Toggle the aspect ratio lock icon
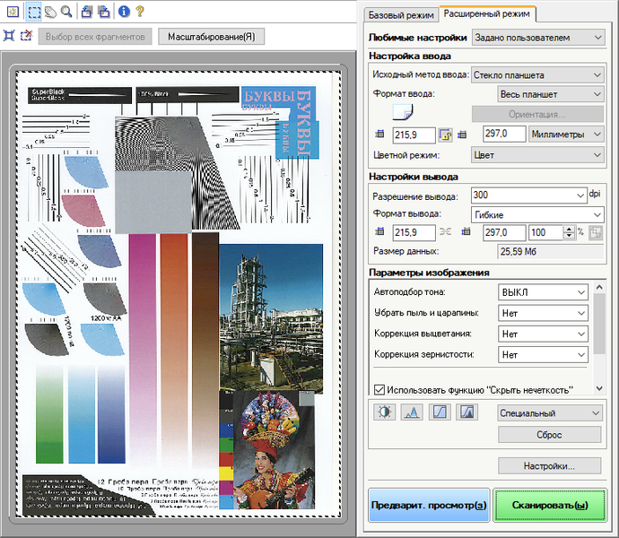Viewport: 619px width, 538px height. pyautogui.click(x=444, y=134)
